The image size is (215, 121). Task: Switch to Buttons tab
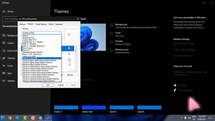23,24
